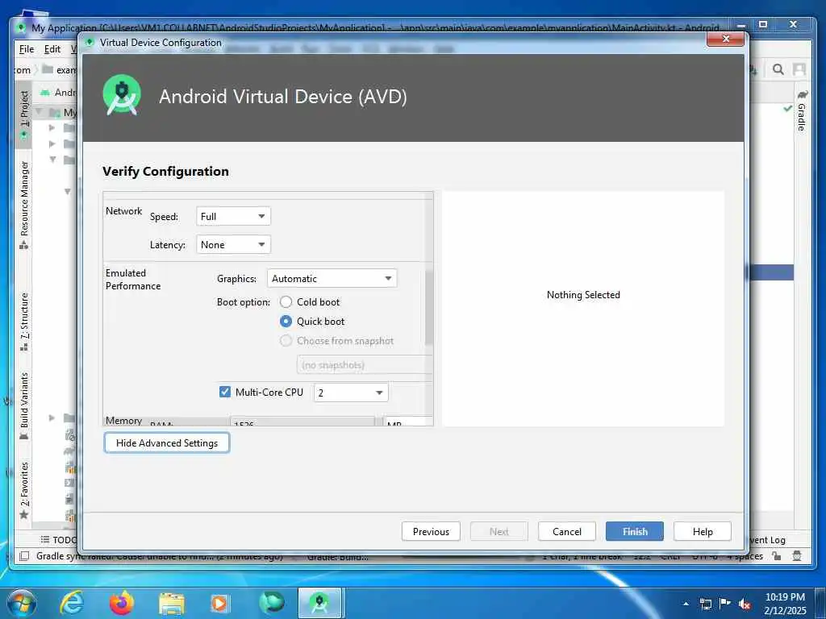Open the media player taskbar icon

click(x=219, y=603)
